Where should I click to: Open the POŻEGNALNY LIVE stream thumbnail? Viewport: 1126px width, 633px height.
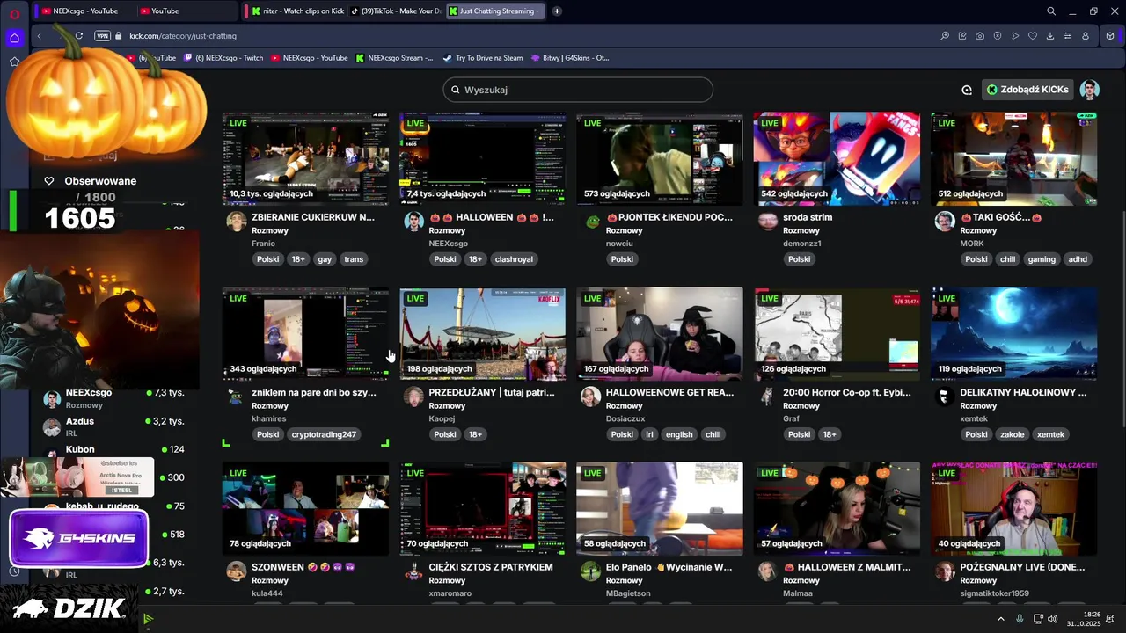tap(1014, 509)
